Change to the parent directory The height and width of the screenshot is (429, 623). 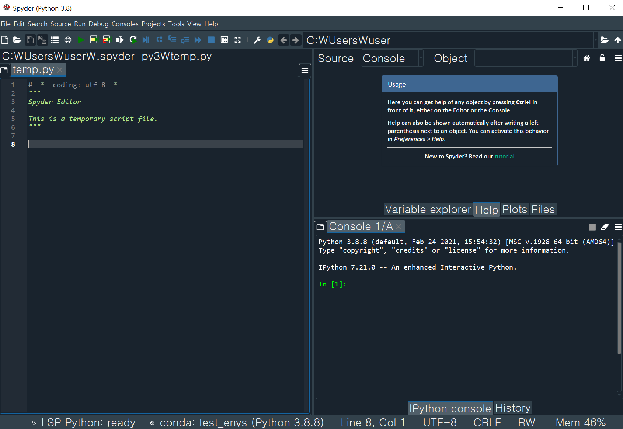click(x=617, y=40)
